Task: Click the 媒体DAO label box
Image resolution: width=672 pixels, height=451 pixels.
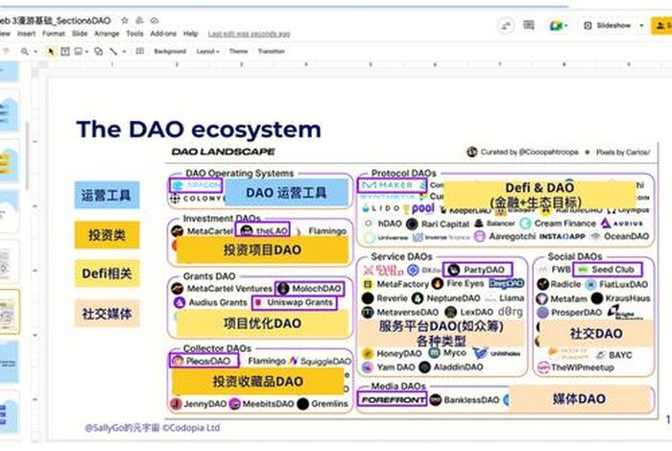Action: pos(579,399)
